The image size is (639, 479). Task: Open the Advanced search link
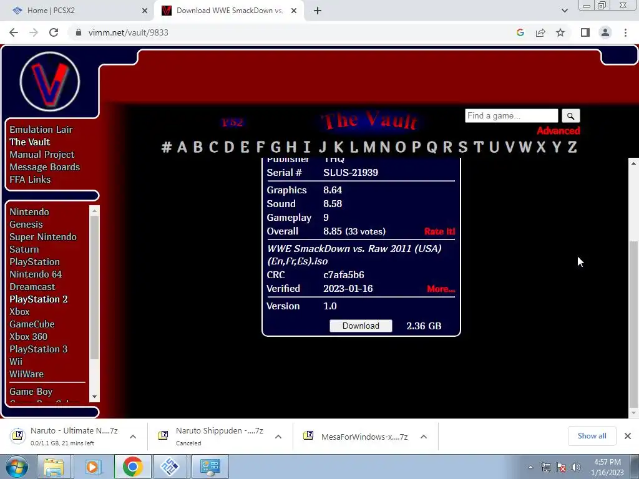tap(559, 131)
